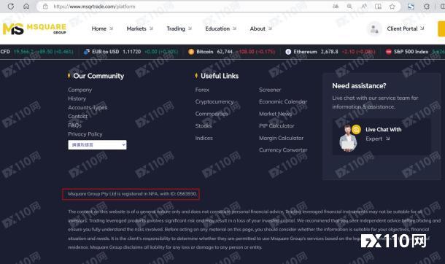Click the Client Portal arrow
This screenshot has width=445, height=264.
coord(422,28)
